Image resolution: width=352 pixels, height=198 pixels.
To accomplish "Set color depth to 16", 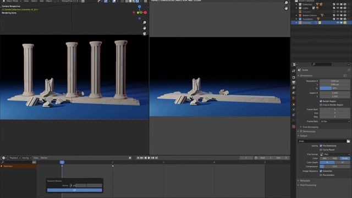I will 342,162.
